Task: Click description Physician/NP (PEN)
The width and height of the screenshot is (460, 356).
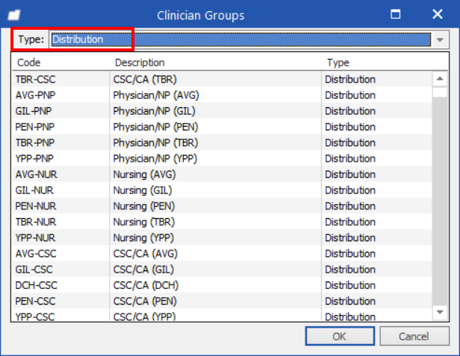Action: point(156,127)
